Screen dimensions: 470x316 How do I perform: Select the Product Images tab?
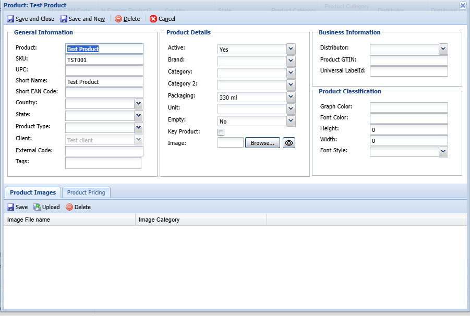point(33,192)
